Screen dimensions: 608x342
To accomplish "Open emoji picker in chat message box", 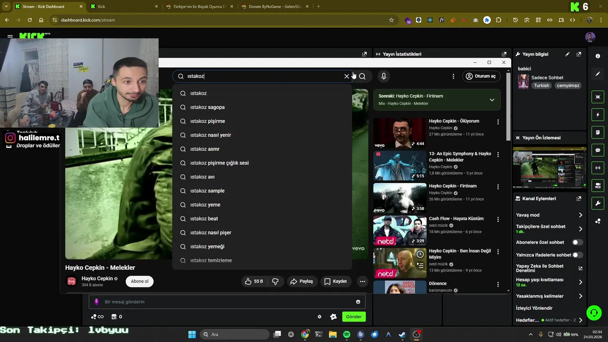I will (x=358, y=302).
